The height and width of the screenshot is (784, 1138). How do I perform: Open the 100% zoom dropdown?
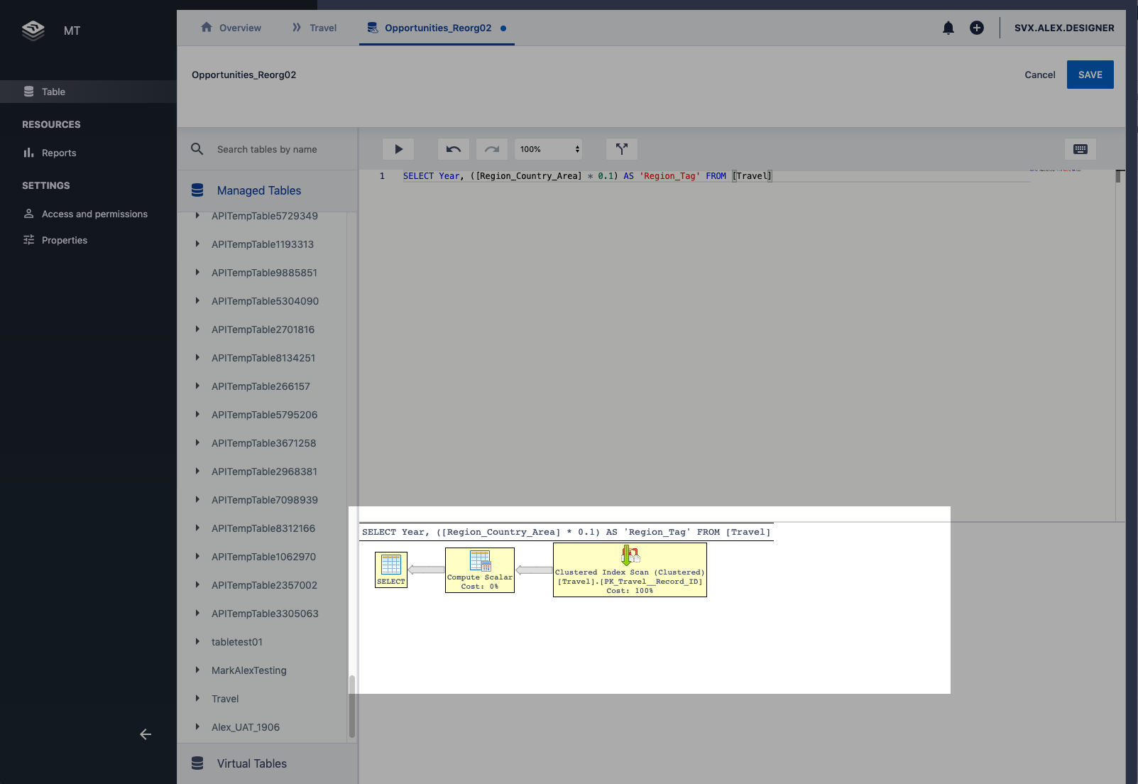[549, 149]
